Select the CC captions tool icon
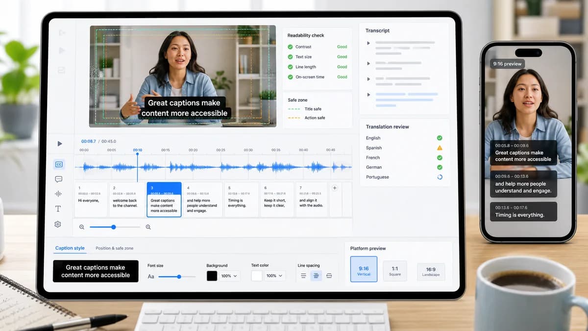588x331 pixels. (59, 165)
